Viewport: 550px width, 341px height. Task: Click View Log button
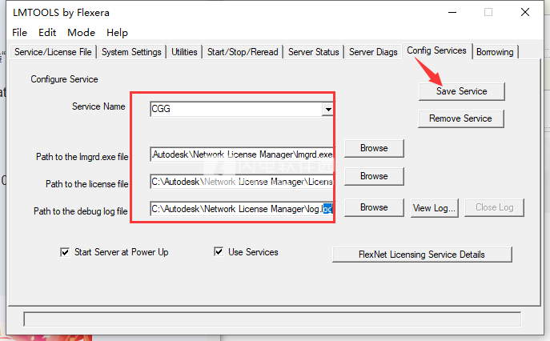pos(435,207)
